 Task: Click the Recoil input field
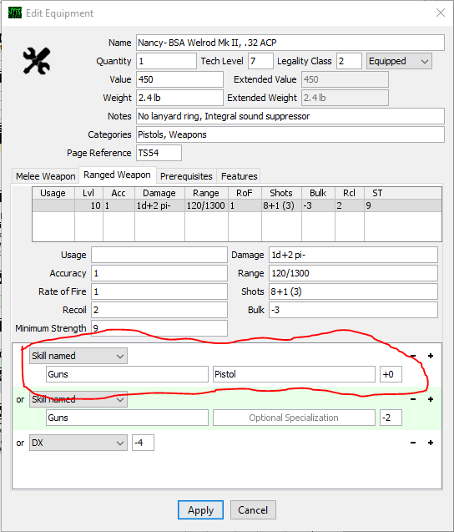(x=159, y=310)
